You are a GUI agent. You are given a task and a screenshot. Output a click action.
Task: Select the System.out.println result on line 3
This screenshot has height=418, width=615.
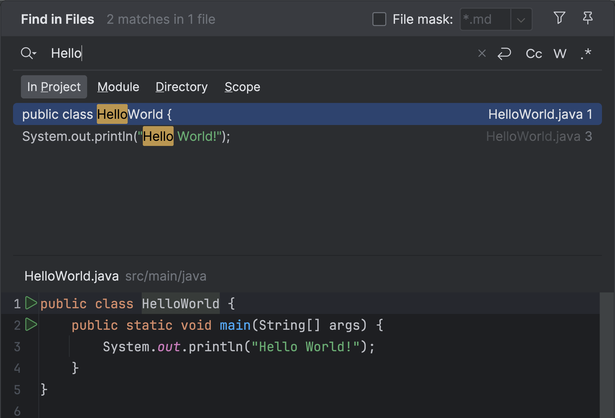coord(126,136)
